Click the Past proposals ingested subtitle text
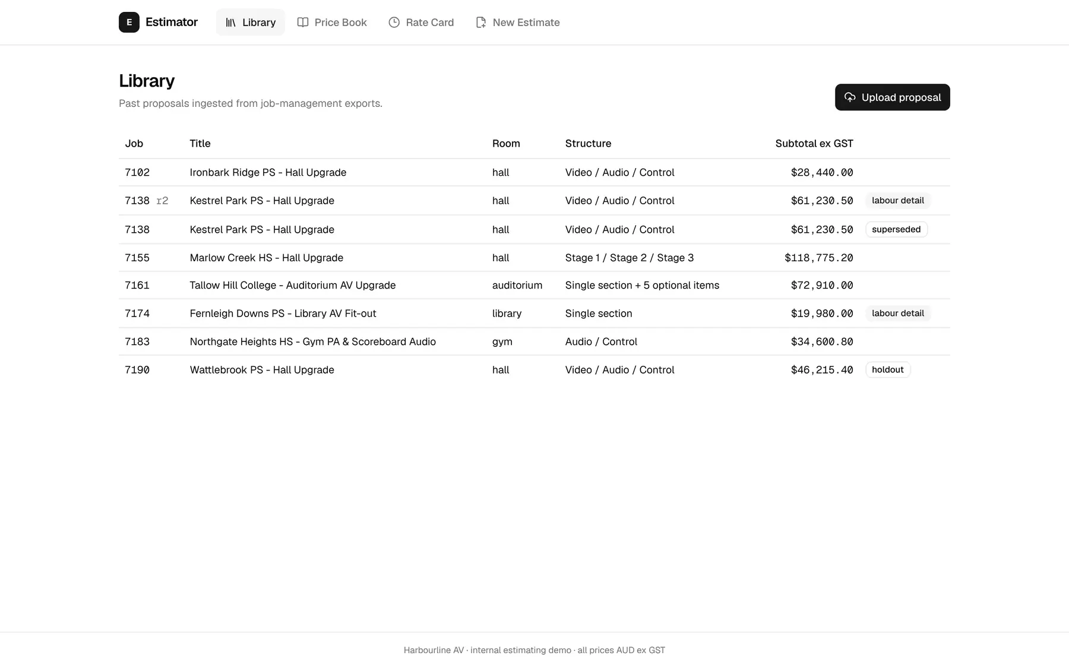 250,103
